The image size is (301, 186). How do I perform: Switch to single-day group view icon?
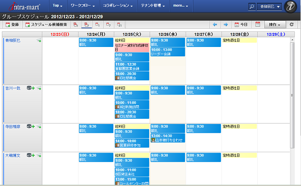pyautogui.click(x=76, y=24)
